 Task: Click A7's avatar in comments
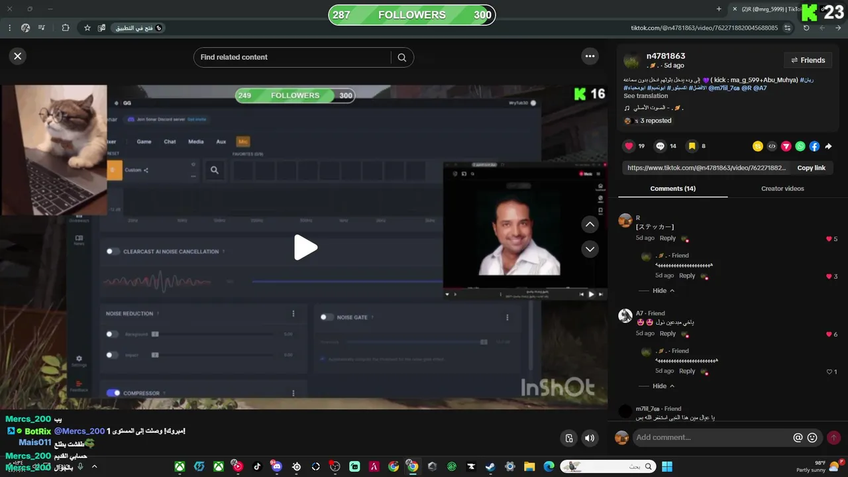coord(625,316)
